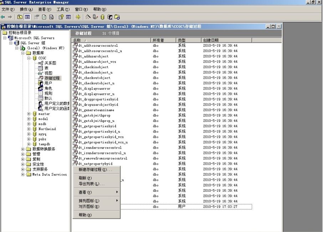Select the 视图 node under CCGC

[48, 73]
